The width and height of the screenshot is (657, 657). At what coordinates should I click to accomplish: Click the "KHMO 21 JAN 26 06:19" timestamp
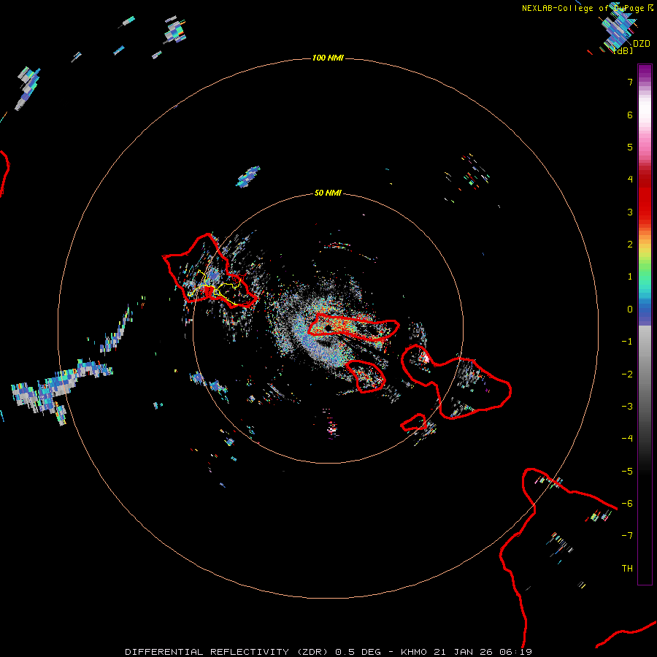click(466, 652)
